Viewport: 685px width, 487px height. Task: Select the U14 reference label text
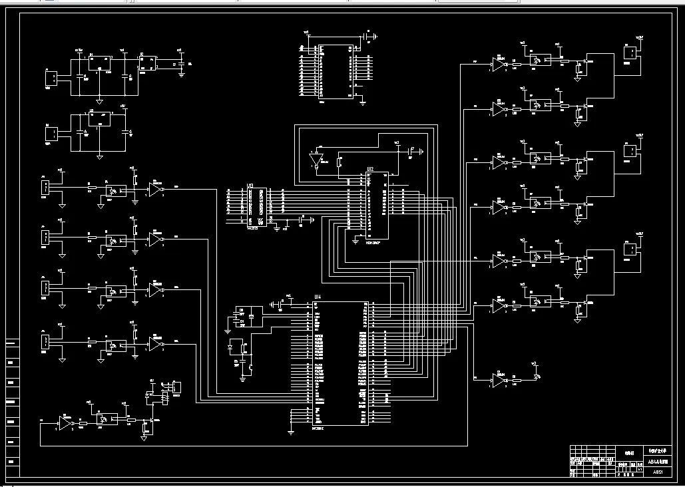point(318,297)
